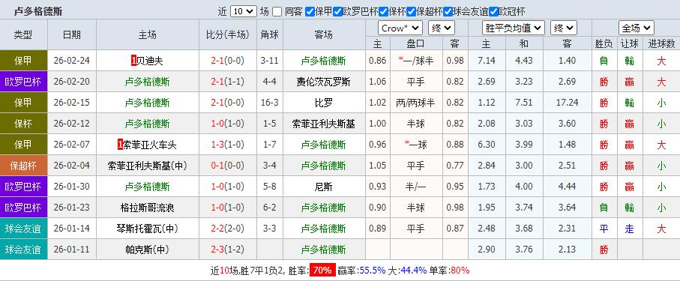Click the 角球 column header
The image size is (680, 281).
(x=270, y=35)
